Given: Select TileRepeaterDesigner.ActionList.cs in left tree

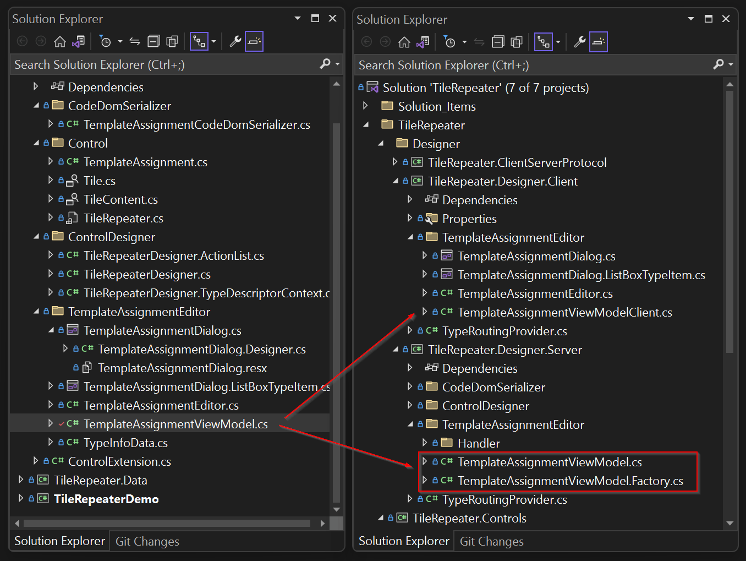Looking at the screenshot, I should (x=173, y=255).
